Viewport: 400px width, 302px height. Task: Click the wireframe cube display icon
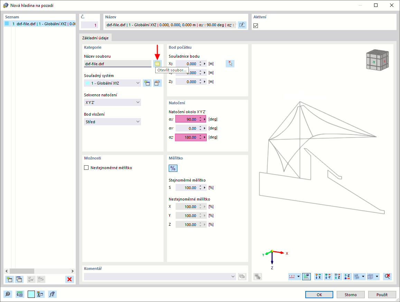(x=370, y=276)
